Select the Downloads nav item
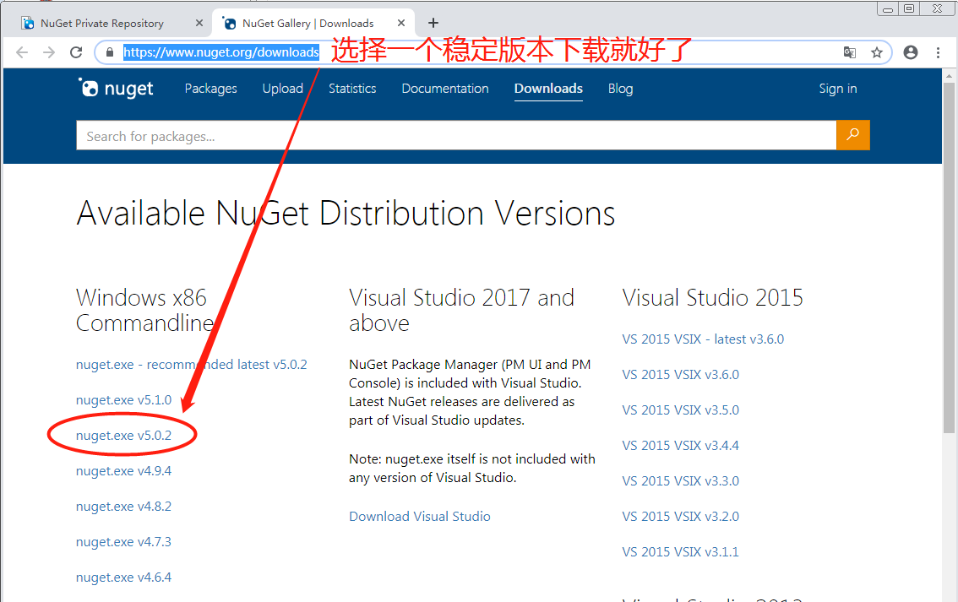This screenshot has width=958, height=602. pyautogui.click(x=548, y=89)
